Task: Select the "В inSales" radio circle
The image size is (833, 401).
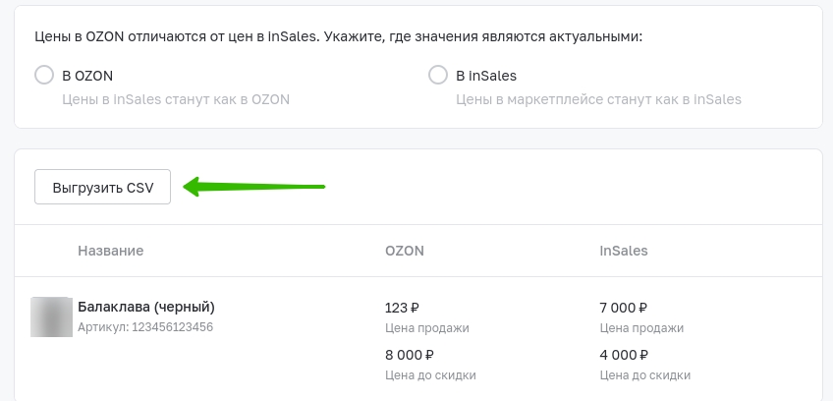Action: (x=438, y=75)
